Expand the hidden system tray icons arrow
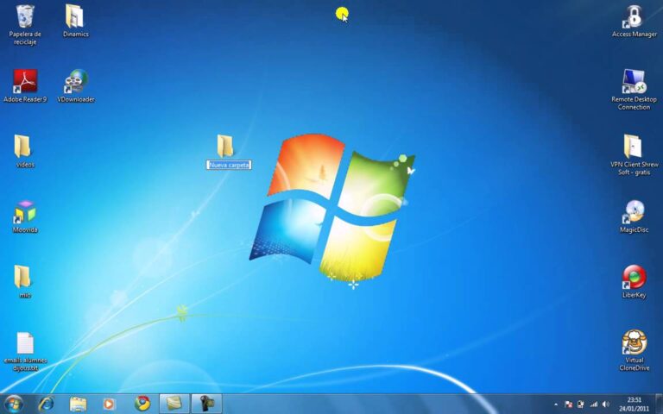The height and width of the screenshot is (414, 663). [555, 404]
